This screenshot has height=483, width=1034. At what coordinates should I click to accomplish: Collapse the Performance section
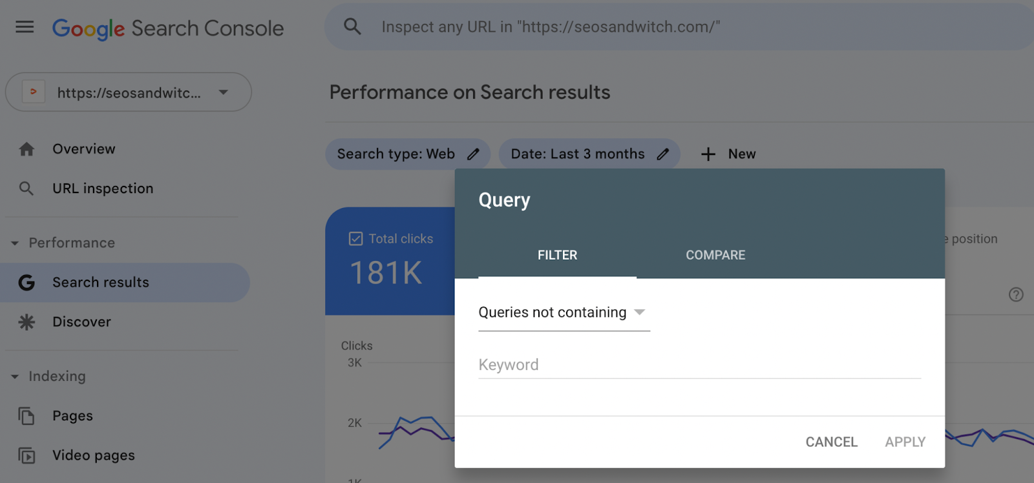coord(15,243)
